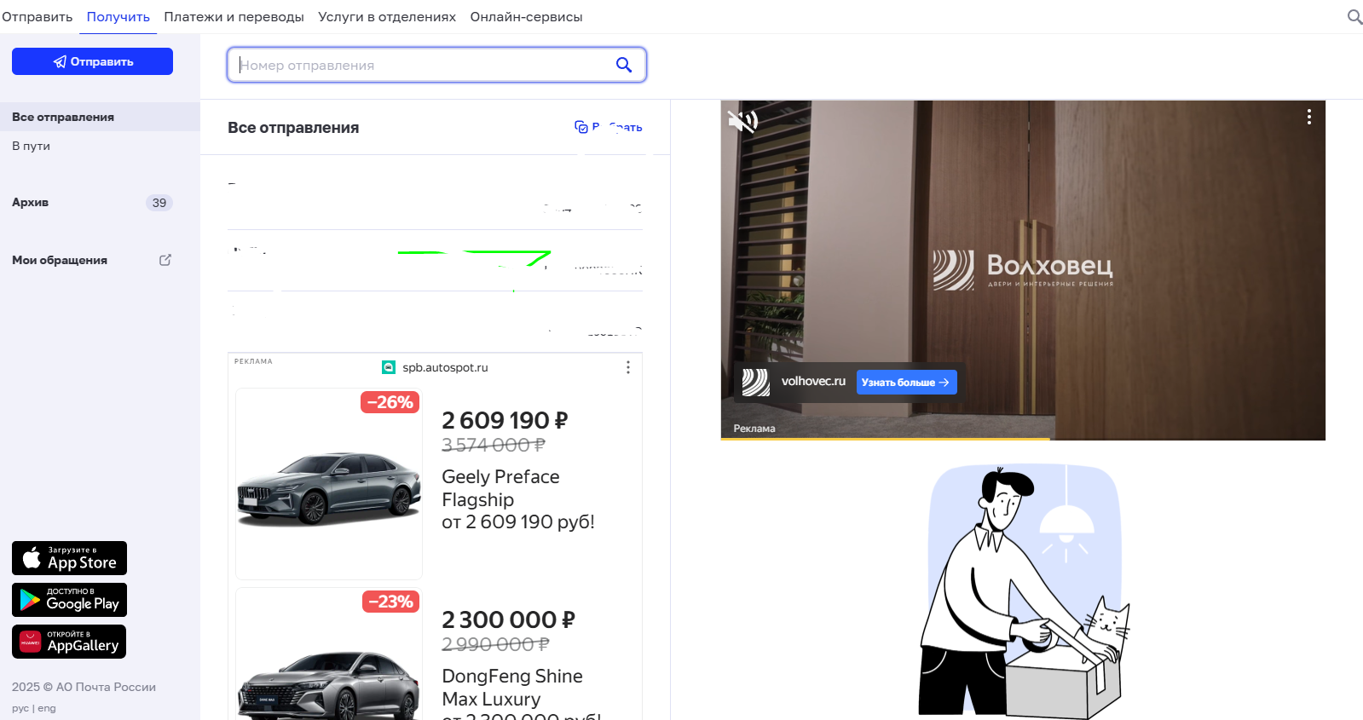Open the Google Play download badge
Viewport: 1363px width, 720px height.
point(69,600)
